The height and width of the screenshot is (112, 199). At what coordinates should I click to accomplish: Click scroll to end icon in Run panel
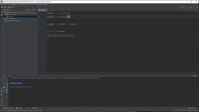pyautogui.click(x=7, y=87)
